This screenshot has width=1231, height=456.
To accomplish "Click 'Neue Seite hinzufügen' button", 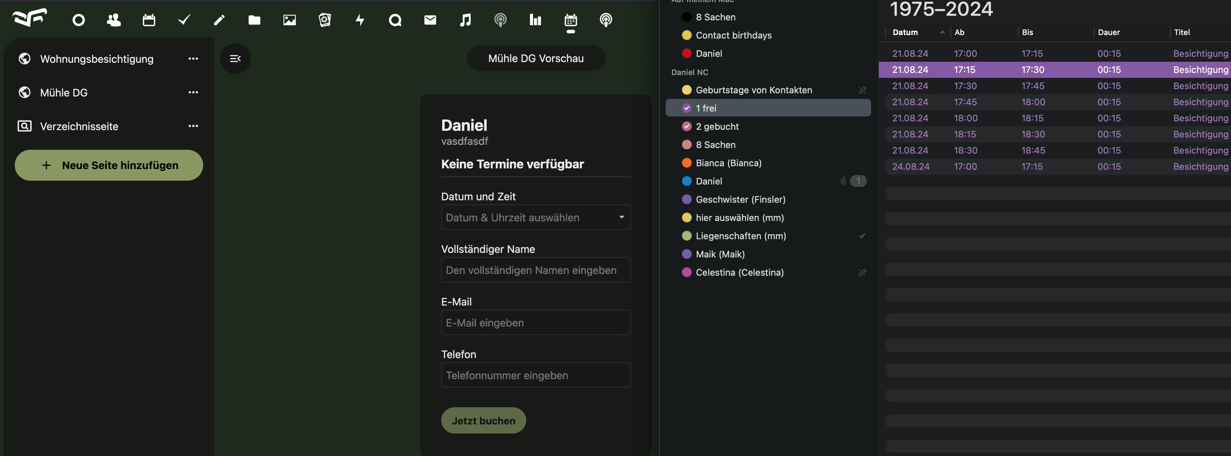I will pos(109,166).
